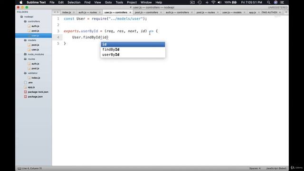Open the Find menu
The image size is (304, 171).
click(x=87, y=2)
